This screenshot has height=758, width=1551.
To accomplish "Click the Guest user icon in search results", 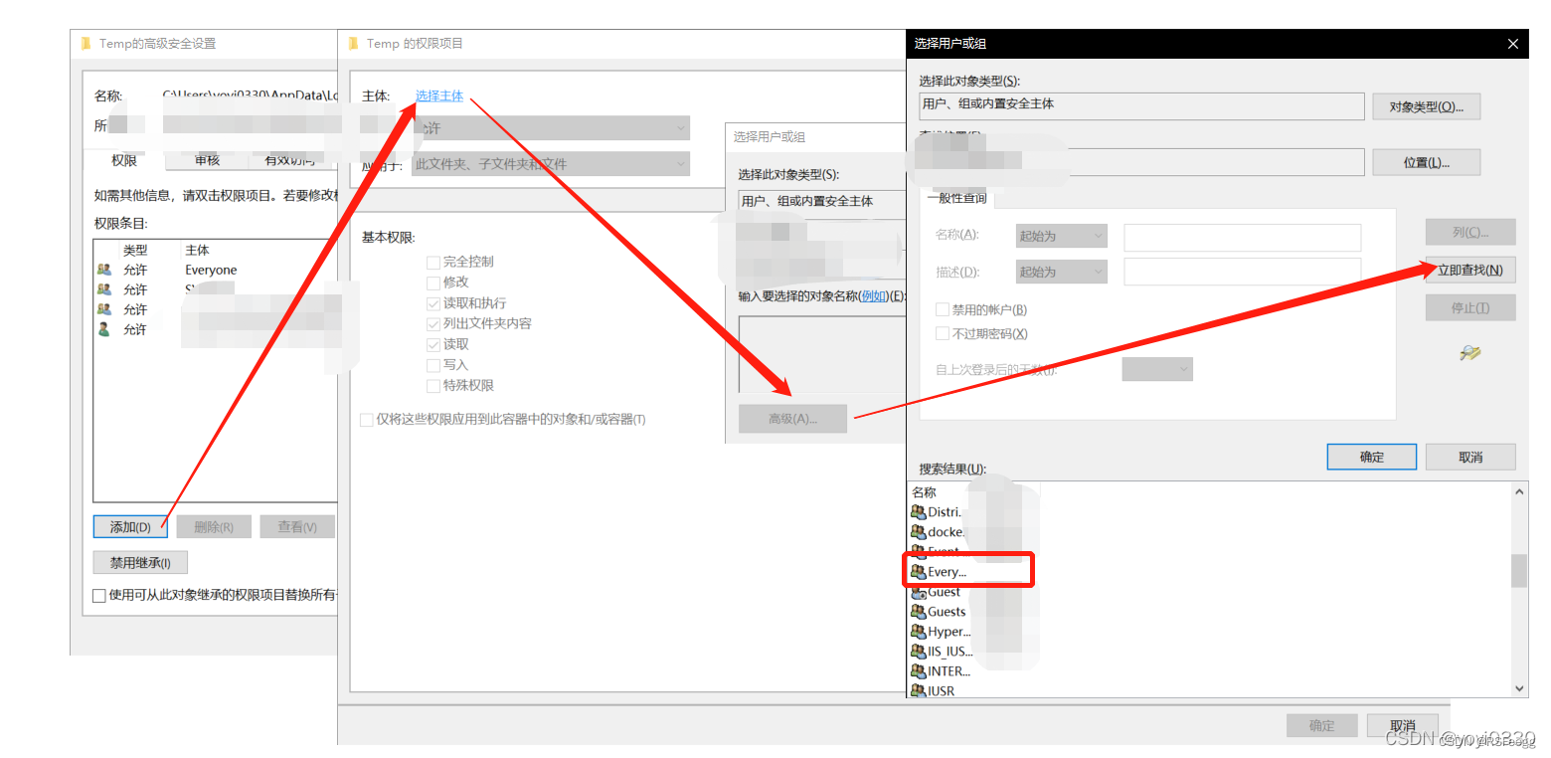I will 918,591.
